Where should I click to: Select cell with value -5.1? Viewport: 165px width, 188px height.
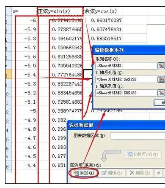coord(24,102)
